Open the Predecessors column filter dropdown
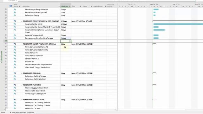The height and width of the screenshot is (114, 203). point(105,7)
